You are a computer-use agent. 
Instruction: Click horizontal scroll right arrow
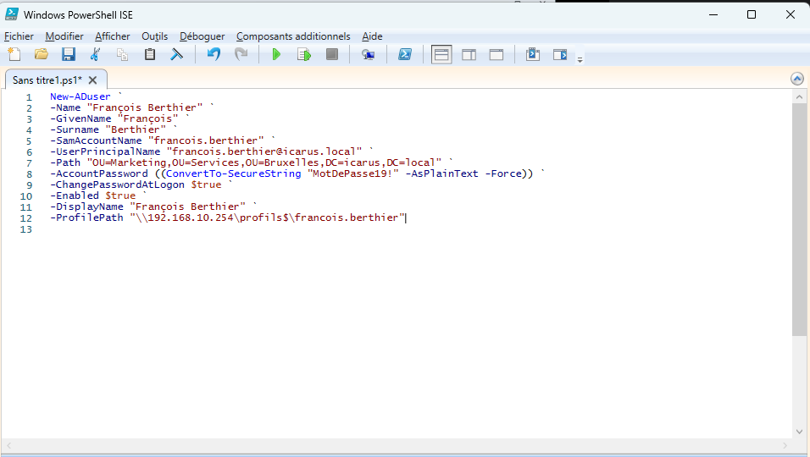[x=785, y=445]
